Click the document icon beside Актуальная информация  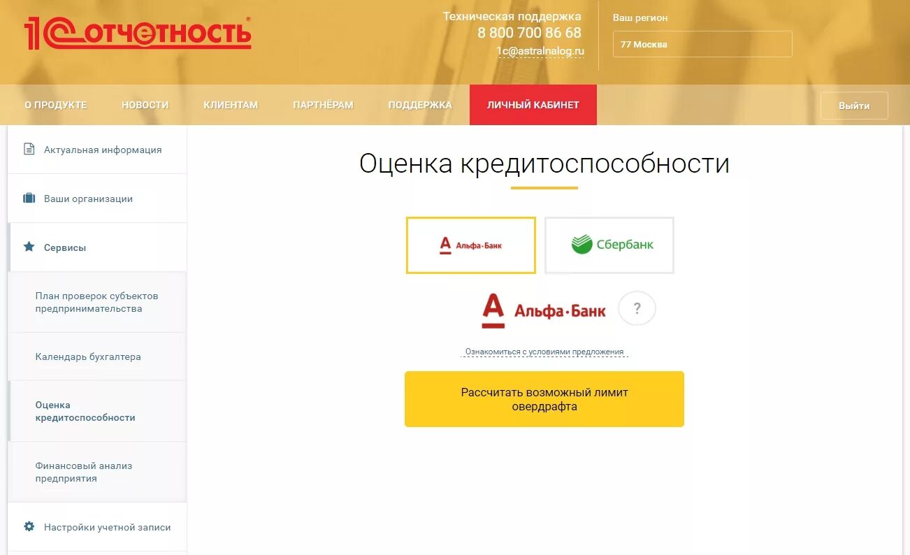pos(29,149)
